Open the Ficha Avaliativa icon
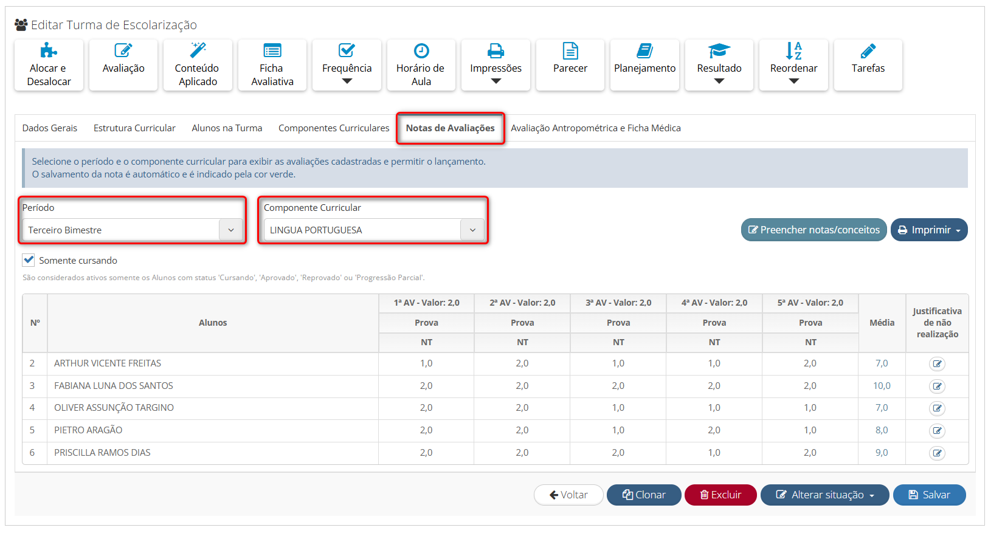Viewport: 988px width, 536px height. tap(272, 51)
